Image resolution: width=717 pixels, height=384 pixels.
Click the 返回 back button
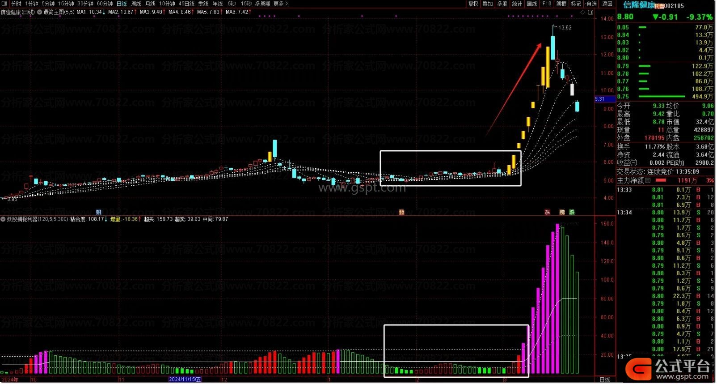607,4
